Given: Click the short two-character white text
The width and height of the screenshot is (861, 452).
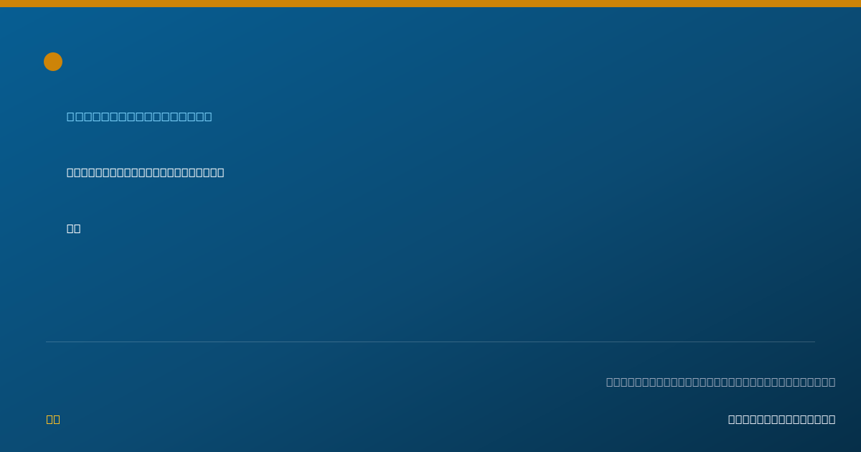Looking at the screenshot, I should coord(74,228).
